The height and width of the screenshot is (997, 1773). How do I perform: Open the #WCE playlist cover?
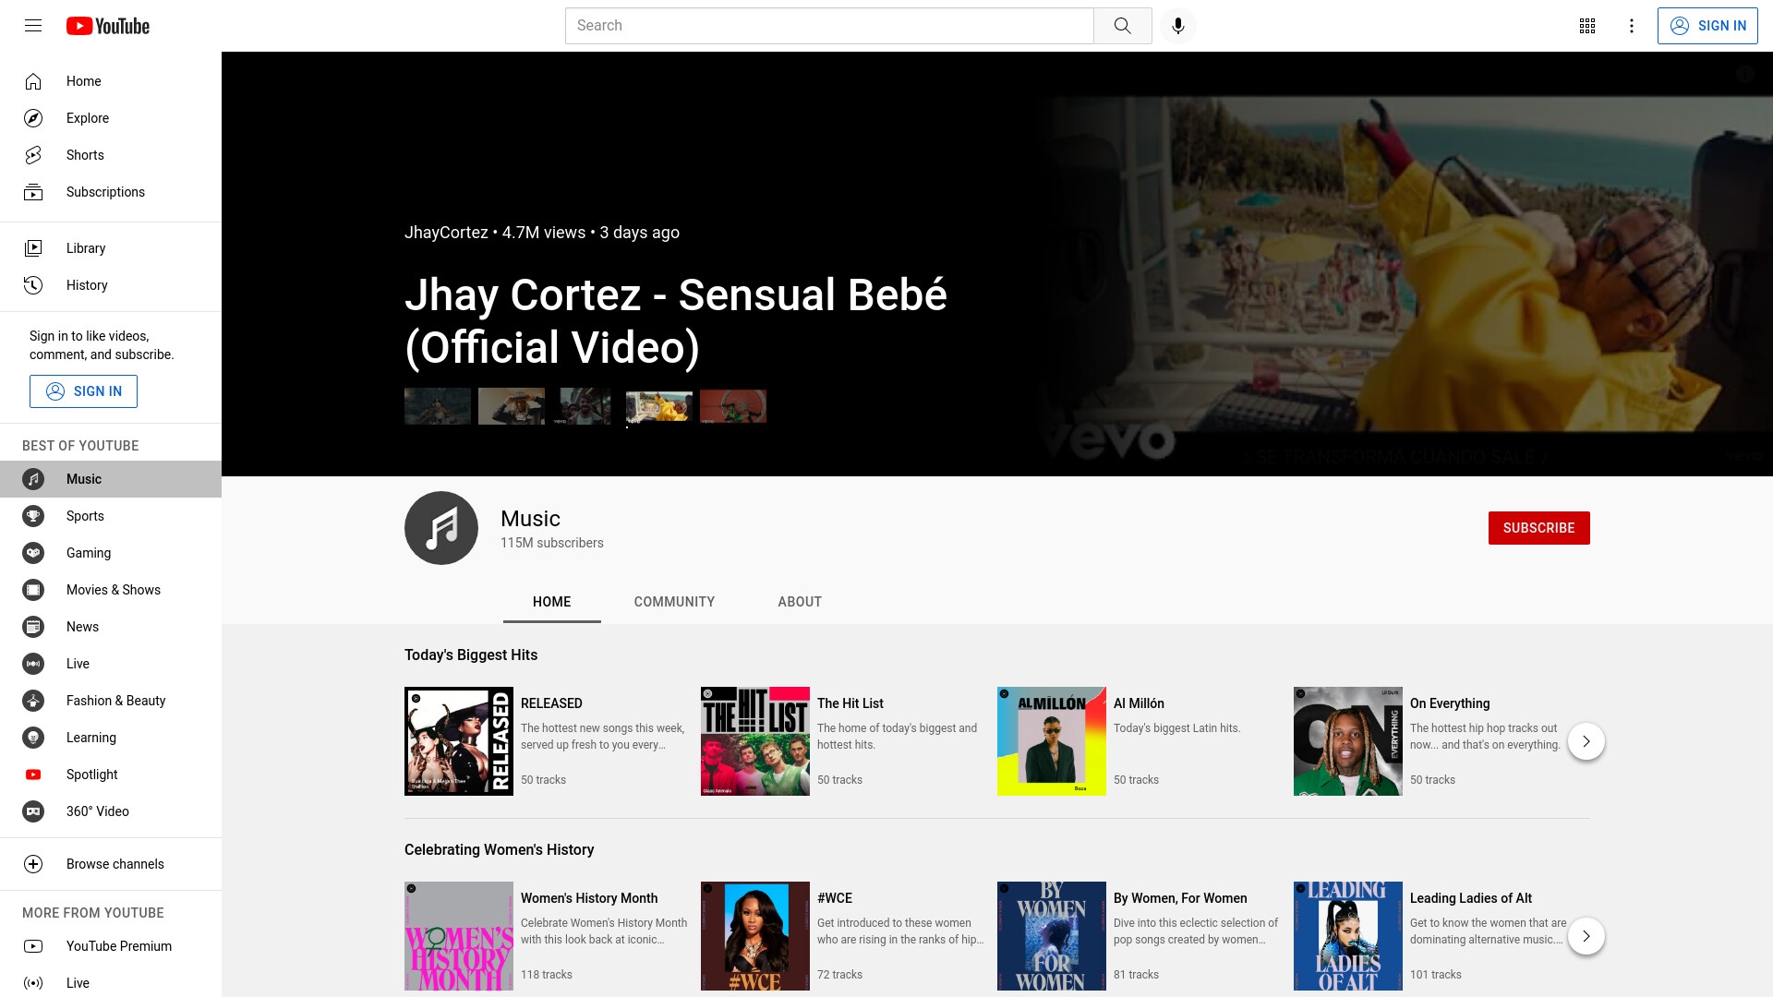755,936
